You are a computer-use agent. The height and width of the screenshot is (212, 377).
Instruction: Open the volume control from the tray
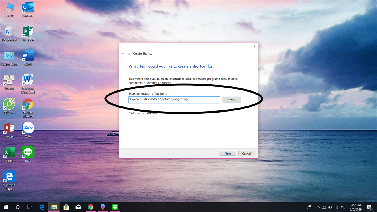click(x=336, y=207)
